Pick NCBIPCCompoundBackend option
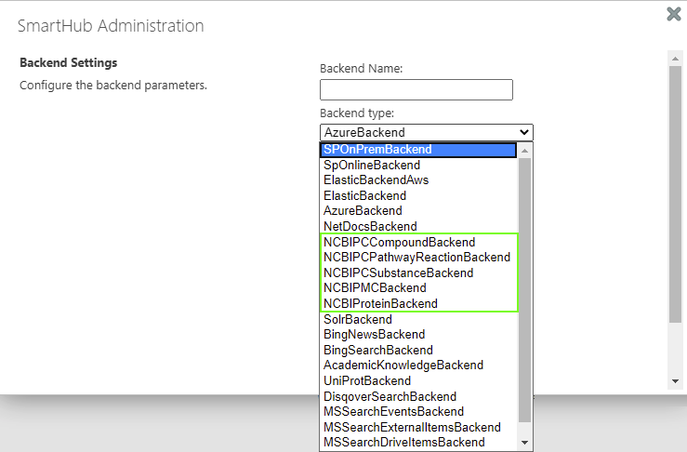The image size is (687, 452). (x=399, y=243)
